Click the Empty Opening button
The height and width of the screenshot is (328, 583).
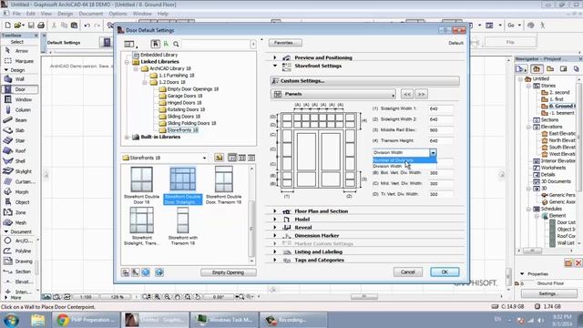(229, 272)
